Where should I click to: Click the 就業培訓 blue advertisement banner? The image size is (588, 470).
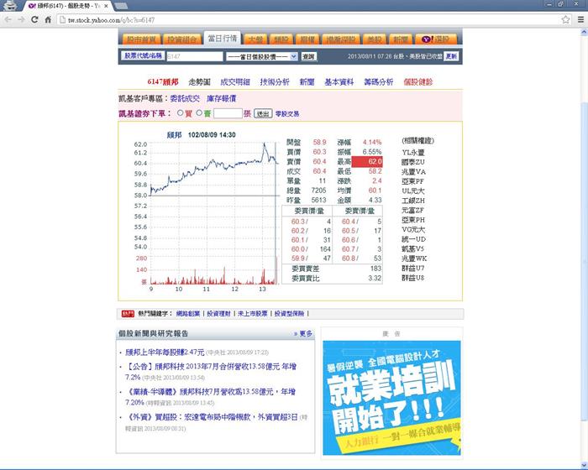pos(391,398)
